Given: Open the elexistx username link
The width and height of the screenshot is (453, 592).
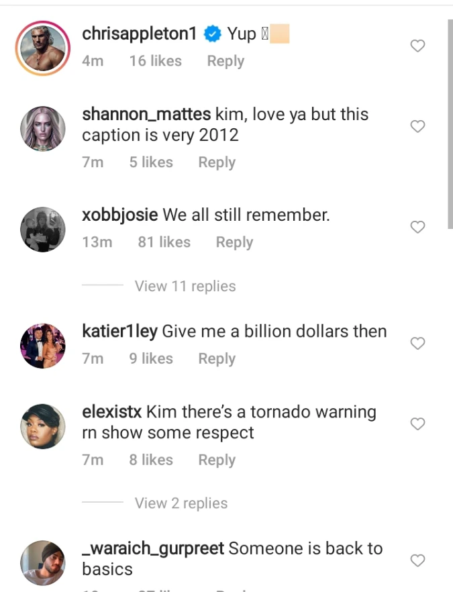Looking at the screenshot, I should (x=111, y=411).
